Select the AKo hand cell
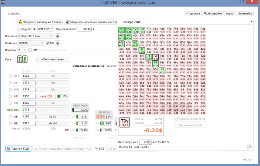 coord(121,37)
